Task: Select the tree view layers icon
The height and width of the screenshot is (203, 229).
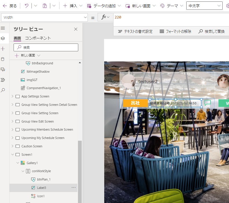Action: [x=3, y=38]
